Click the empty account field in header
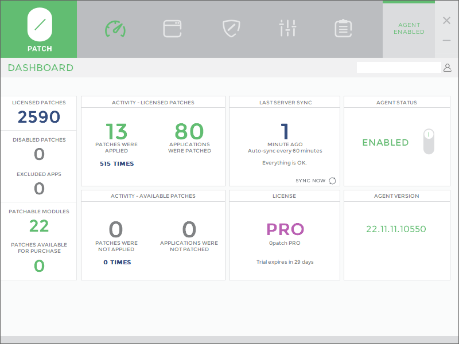This screenshot has width=459, height=344. pyautogui.click(x=399, y=67)
